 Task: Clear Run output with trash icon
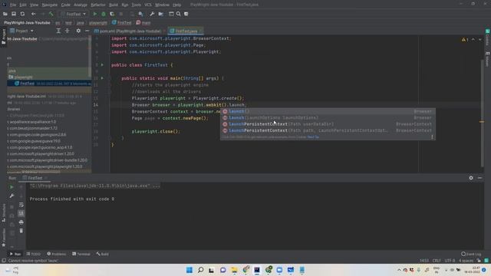coord(21,231)
